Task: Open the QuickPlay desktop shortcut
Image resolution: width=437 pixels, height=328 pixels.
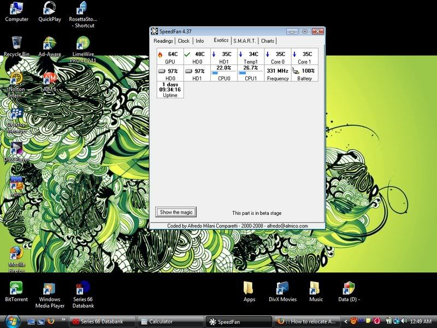Action: click(50, 11)
